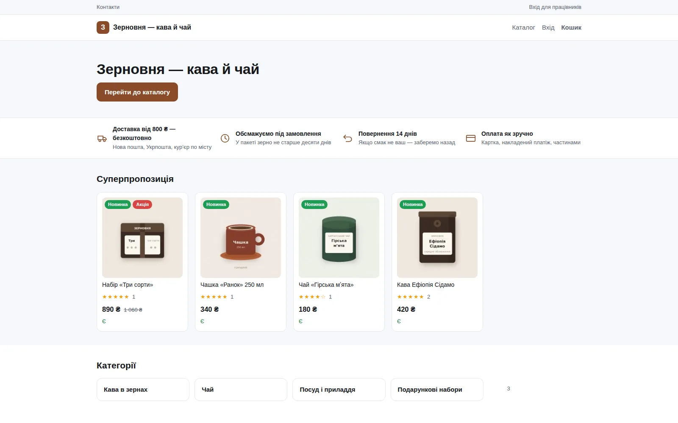
Task: Click the price «420 ₴»
Action: pos(406,310)
